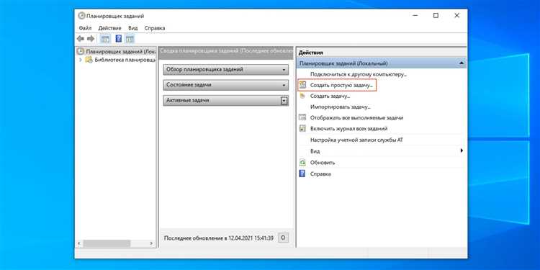This screenshot has width=540, height=270.
Task: Click Включить журнал всех заданий action
Action: (349, 128)
